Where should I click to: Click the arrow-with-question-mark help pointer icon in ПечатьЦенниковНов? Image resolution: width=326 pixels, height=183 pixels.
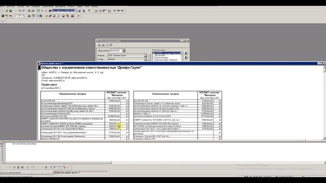pyautogui.click(x=111, y=45)
